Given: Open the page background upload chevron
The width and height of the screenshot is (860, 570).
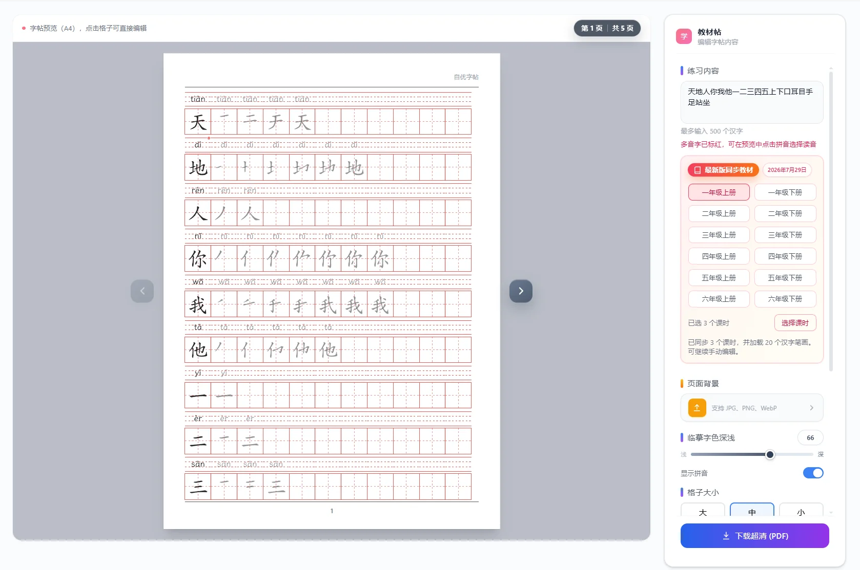Looking at the screenshot, I should [811, 408].
